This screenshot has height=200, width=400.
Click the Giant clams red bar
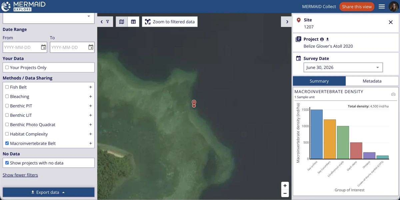click(x=356, y=151)
